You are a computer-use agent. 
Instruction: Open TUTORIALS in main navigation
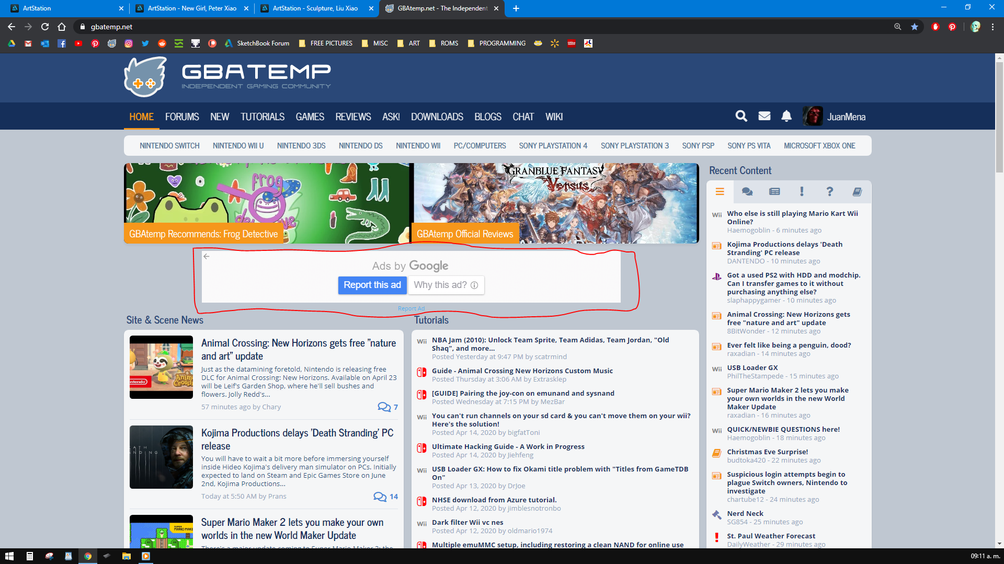263,117
